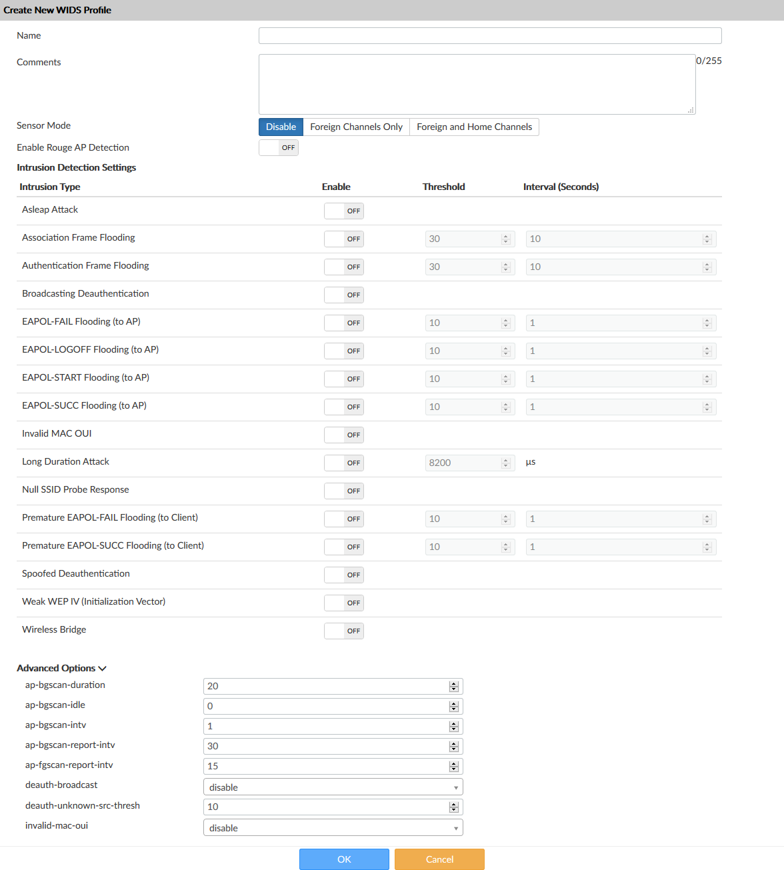Click the ap-bgscan-report-intv value field

[x=333, y=746]
